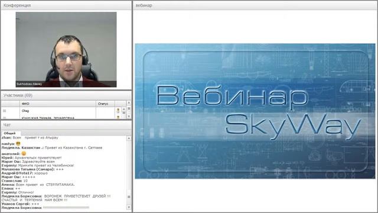The image size is (378, 213).
Task: Click the ВОРОНЕЖ ПРИВЕТСТВУЕТ ДРУЗЕЙ message
Action: click(x=56, y=198)
